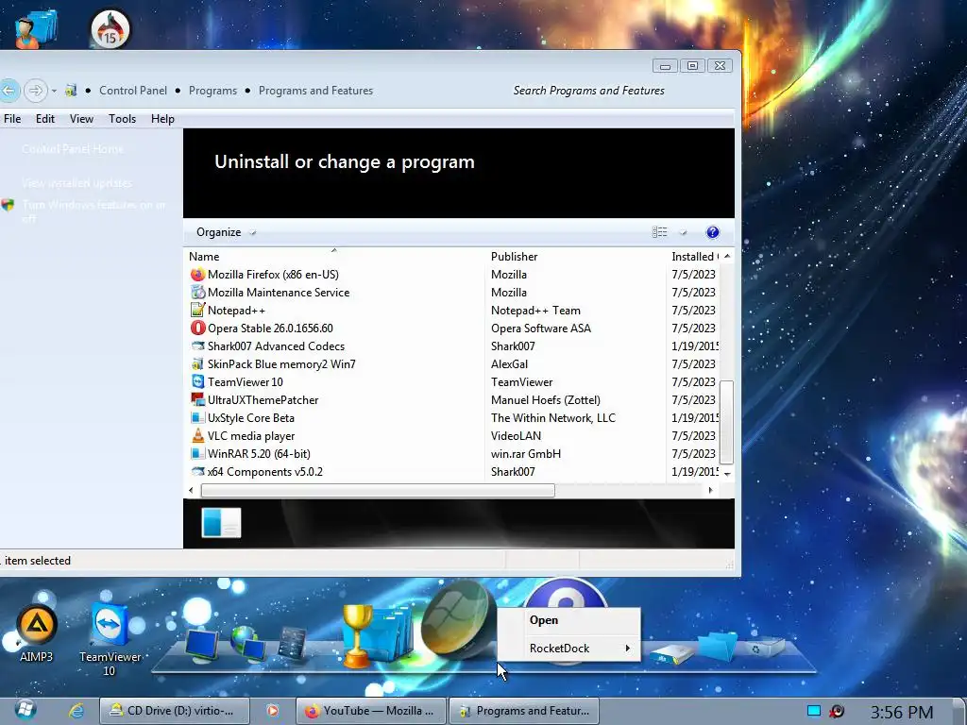Image resolution: width=967 pixels, height=725 pixels.
Task: Open the help question mark icon
Action: 712,232
